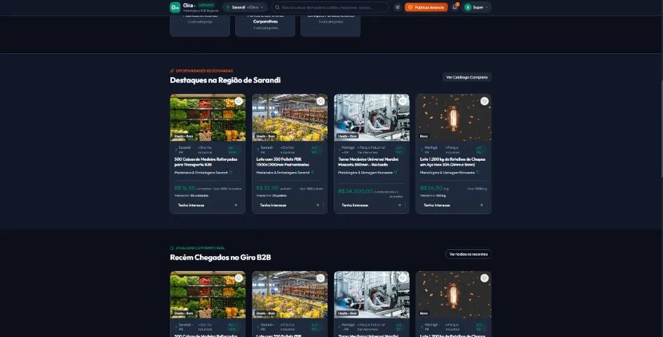
Task: Open title Lote com 350 Pallets PBR in Destaques
Action: [x=283, y=161]
